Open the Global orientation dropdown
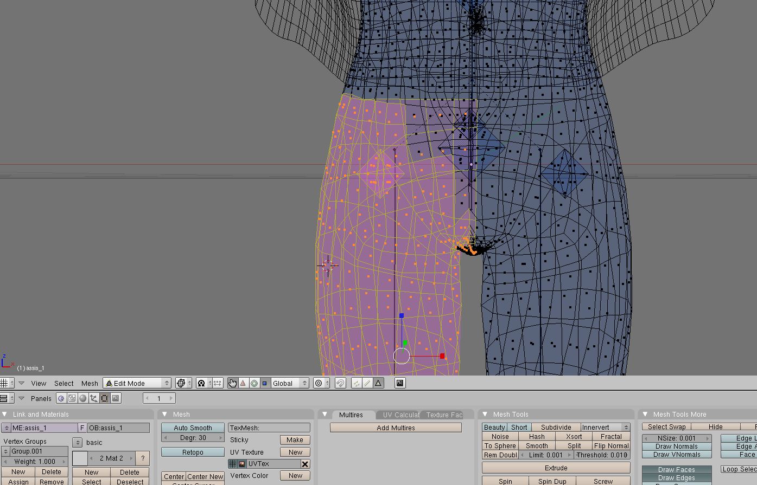 290,383
